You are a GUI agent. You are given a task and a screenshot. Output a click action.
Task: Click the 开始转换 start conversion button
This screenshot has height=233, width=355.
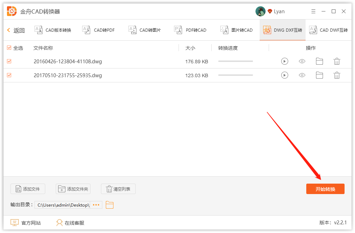325,189
